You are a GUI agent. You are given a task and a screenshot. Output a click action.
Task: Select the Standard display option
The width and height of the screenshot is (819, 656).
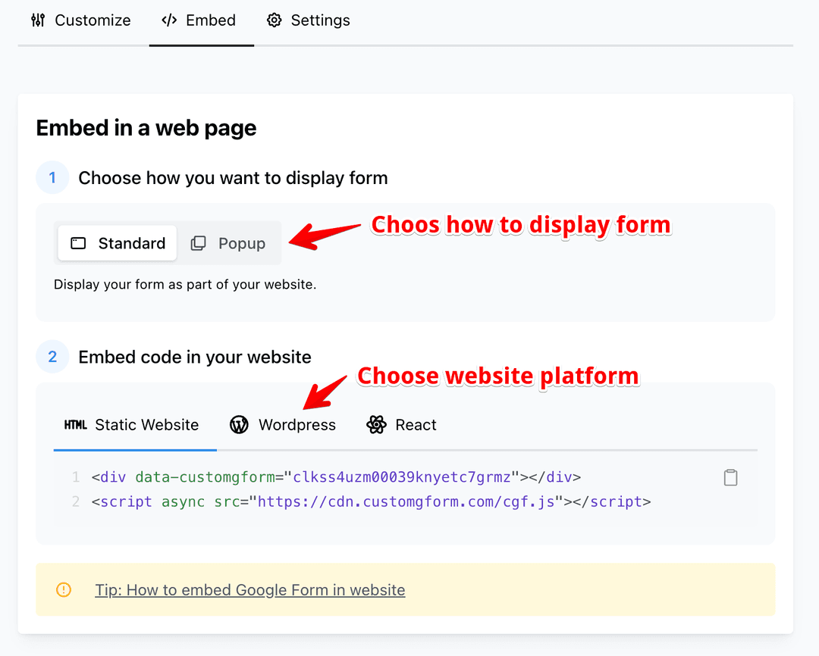[x=117, y=243]
